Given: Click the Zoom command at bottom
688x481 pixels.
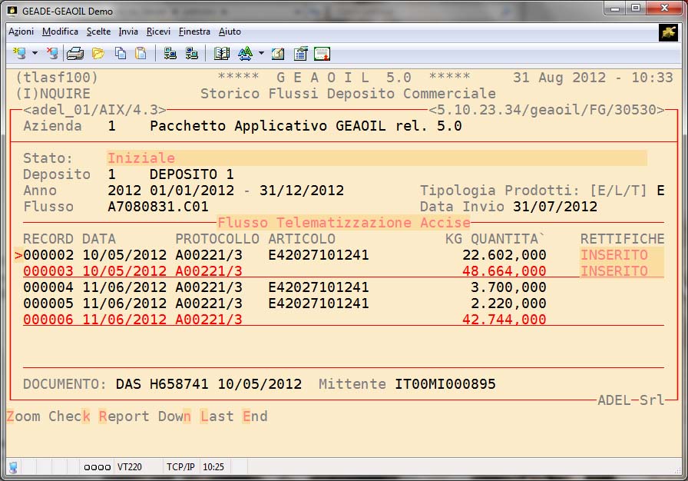Looking at the screenshot, I should click(x=23, y=416).
